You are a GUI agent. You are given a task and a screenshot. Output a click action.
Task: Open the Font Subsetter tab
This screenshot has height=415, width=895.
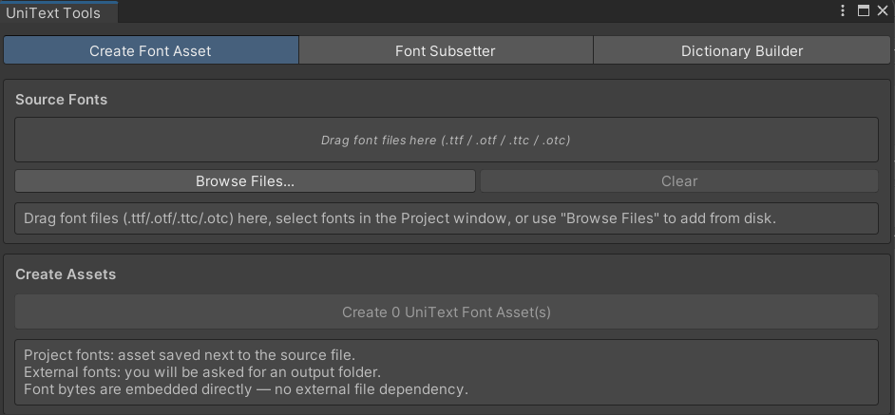coord(446,50)
